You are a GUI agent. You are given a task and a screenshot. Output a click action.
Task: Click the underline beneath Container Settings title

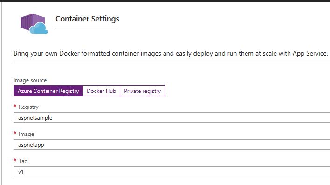tap(87, 28)
